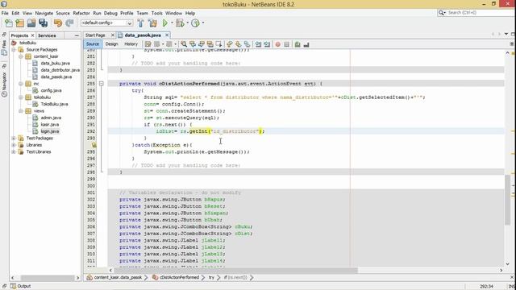The width and height of the screenshot is (516, 290).
Task: Switch to Design view
Action: click(111, 44)
